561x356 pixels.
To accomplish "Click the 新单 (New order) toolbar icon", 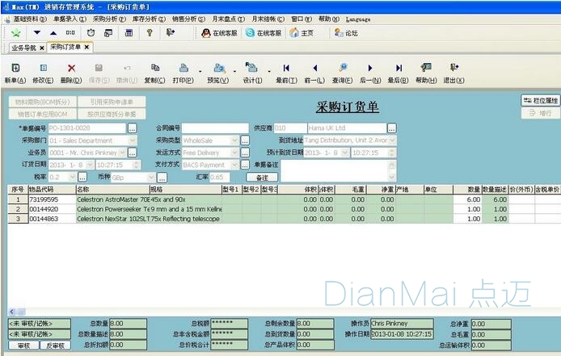I will (15, 69).
